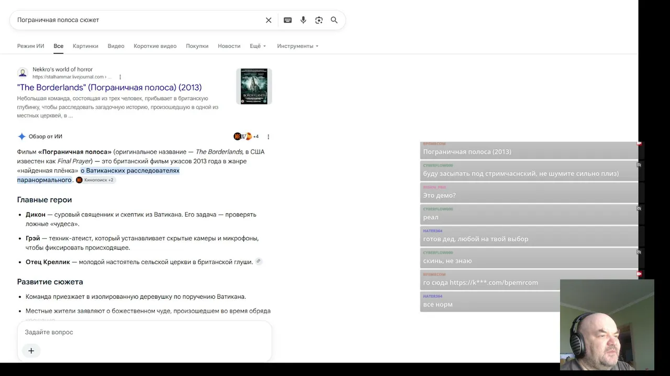
Task: Click the Развитие сюжета heading
Action: 50,282
